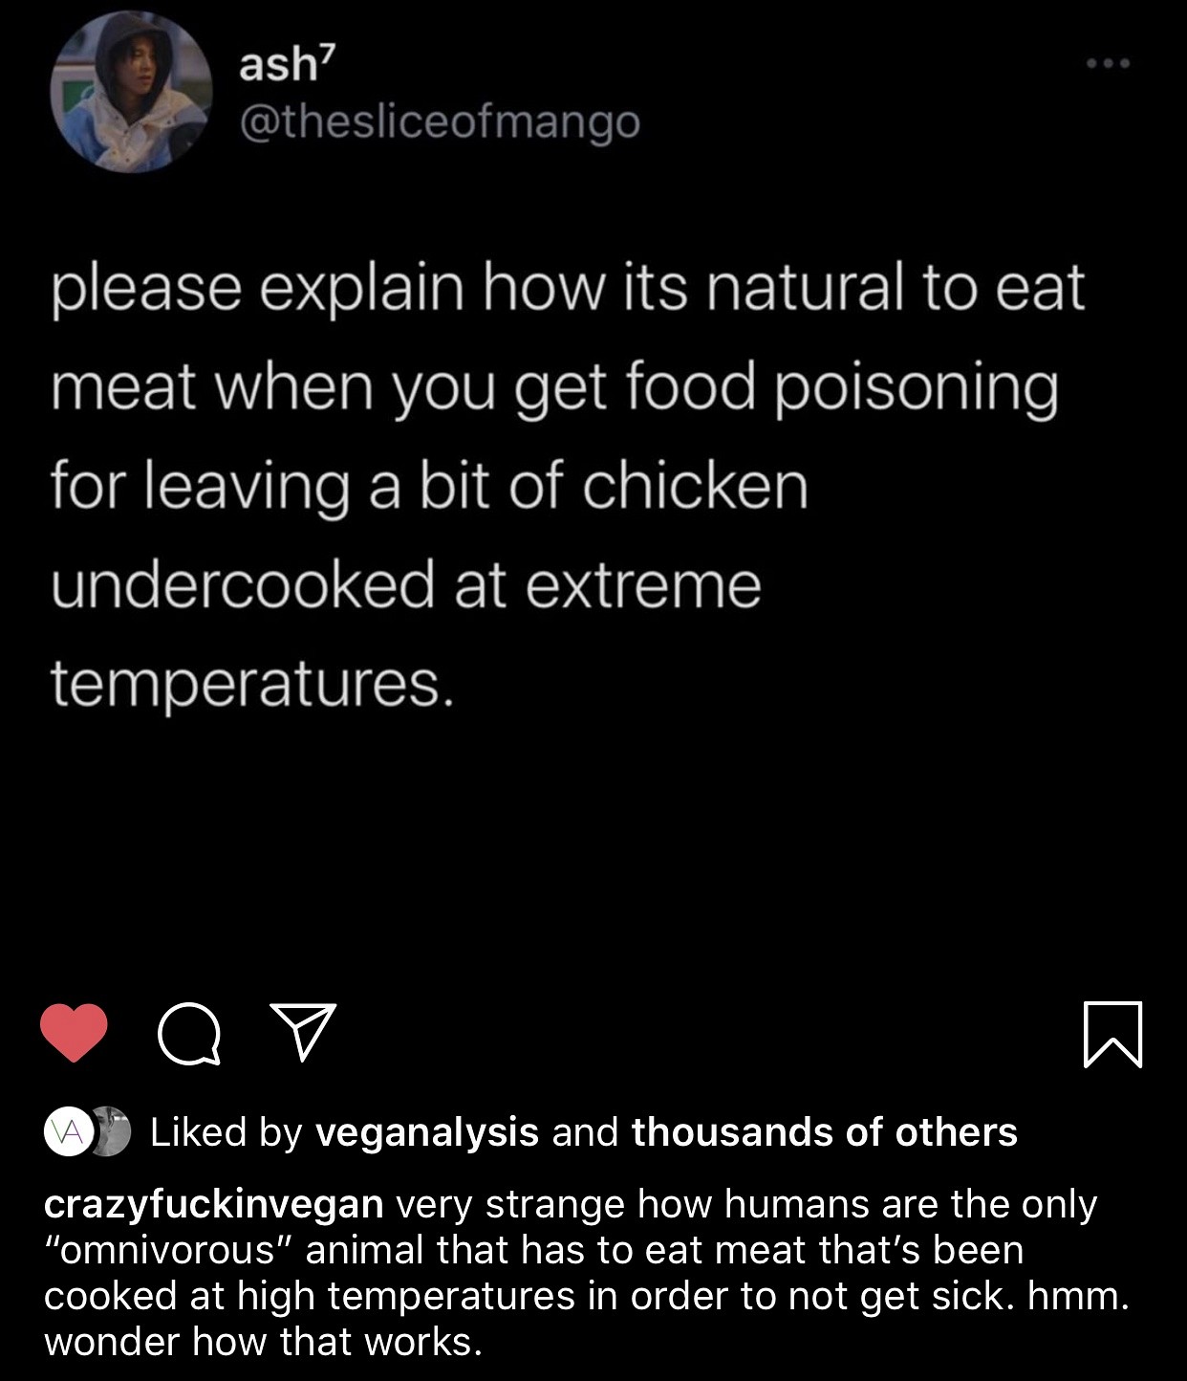Image resolution: width=1187 pixels, height=1381 pixels.
Task: Share the post with the paper plane icon
Action: coord(303,1031)
